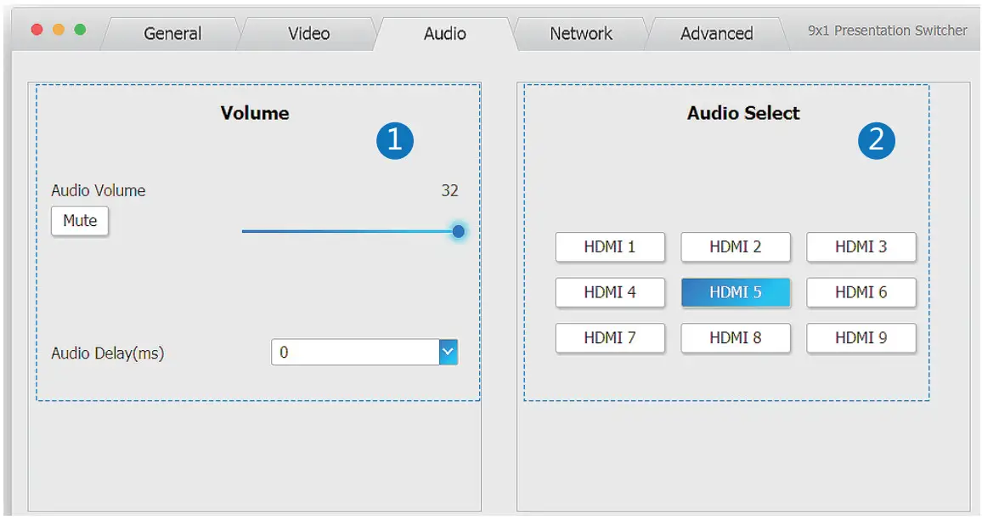This screenshot has width=982, height=520.
Task: Switch to the Network tab
Action: pyautogui.click(x=579, y=34)
